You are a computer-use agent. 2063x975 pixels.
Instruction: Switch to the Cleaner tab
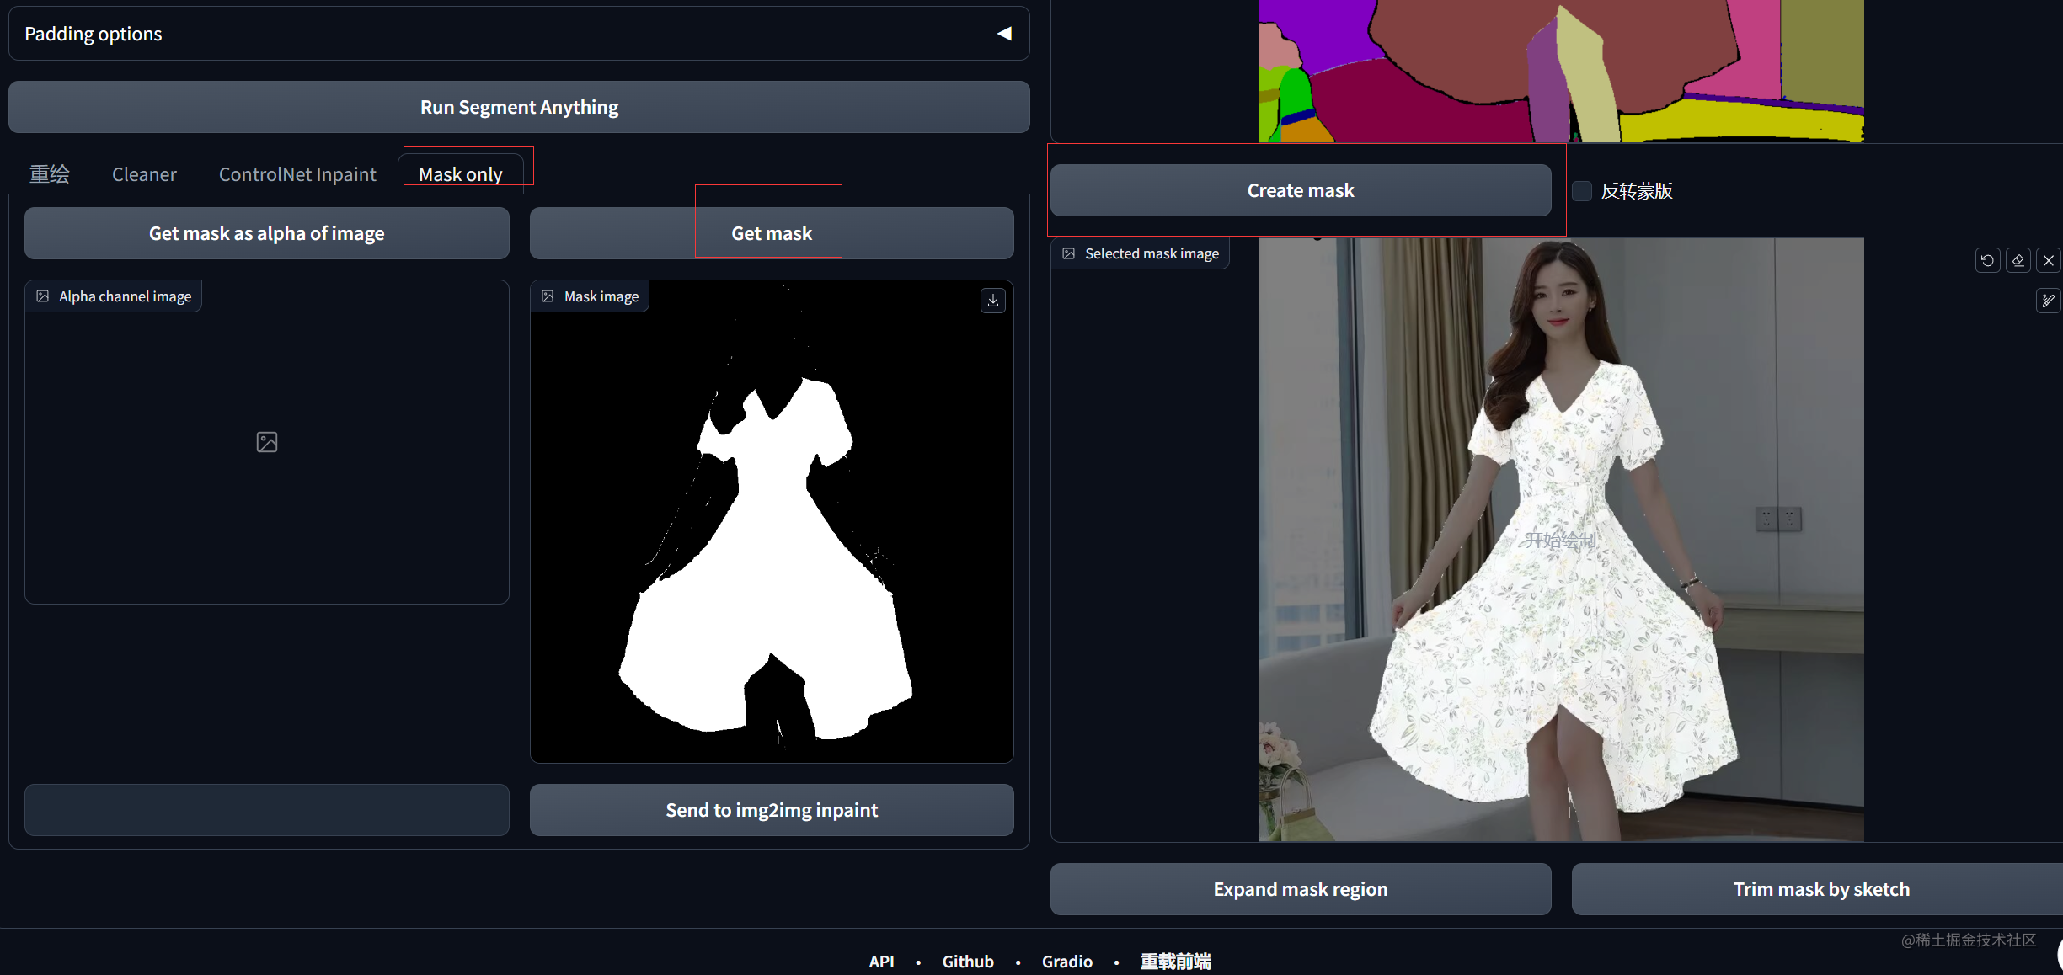click(144, 174)
